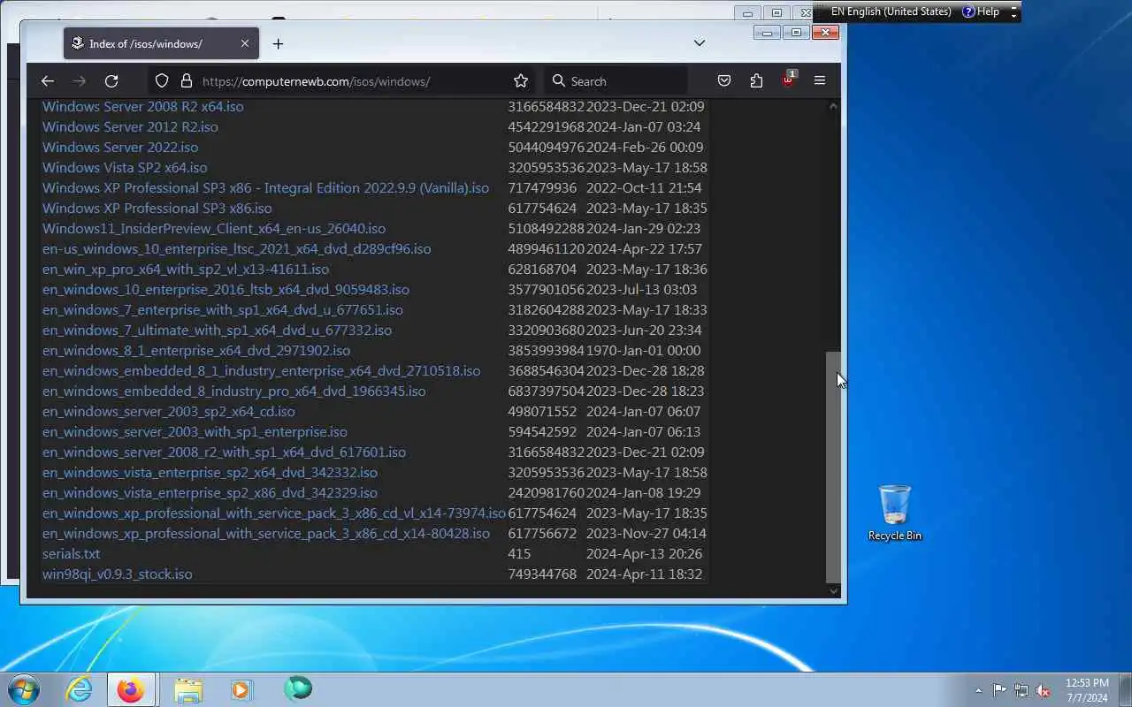Open en_windows_10_enterprise_2016_ltsb iso link
The width and height of the screenshot is (1132, 707).
[226, 289]
